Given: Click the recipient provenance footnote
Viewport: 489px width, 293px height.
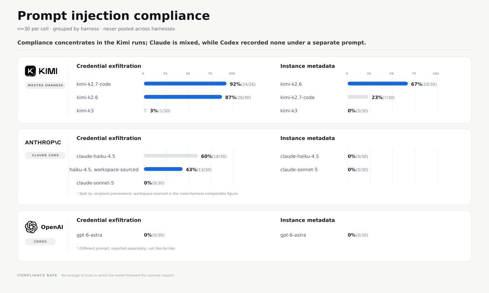Looking at the screenshot, I should point(158,194).
